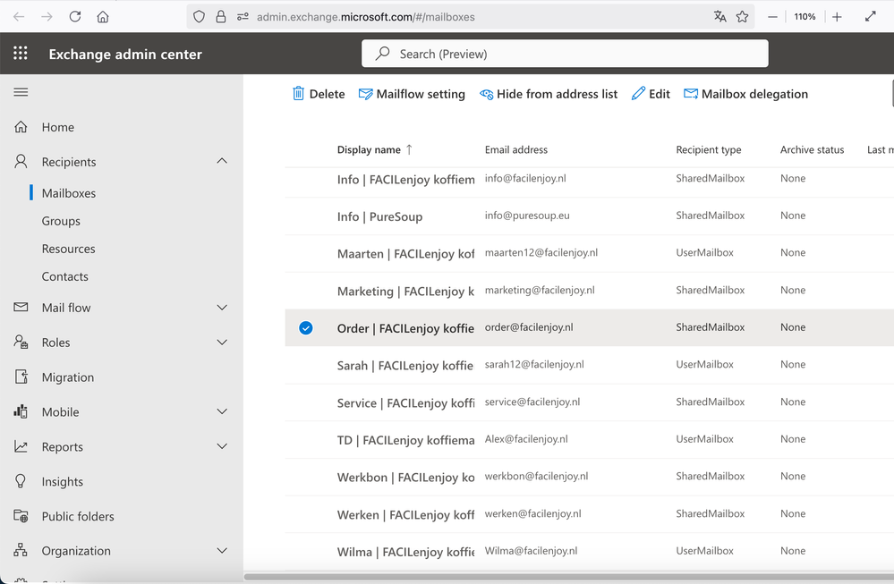Reload the page with browser refresh icon
Image resolution: width=894 pixels, height=584 pixels.
74,16
